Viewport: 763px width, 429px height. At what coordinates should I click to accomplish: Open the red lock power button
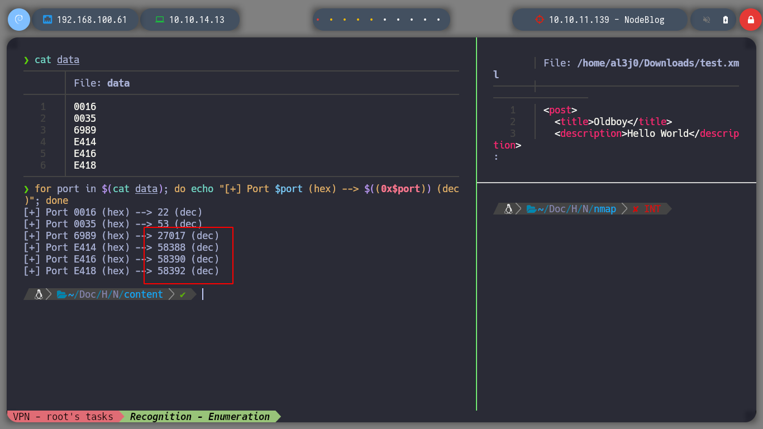click(x=750, y=20)
